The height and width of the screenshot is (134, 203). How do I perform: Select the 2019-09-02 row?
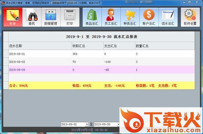point(101,62)
